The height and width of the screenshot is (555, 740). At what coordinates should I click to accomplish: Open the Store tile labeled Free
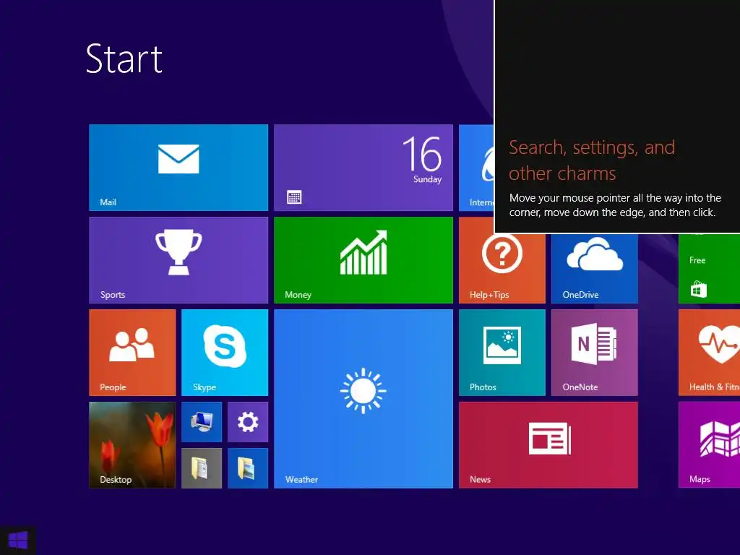[710, 268]
